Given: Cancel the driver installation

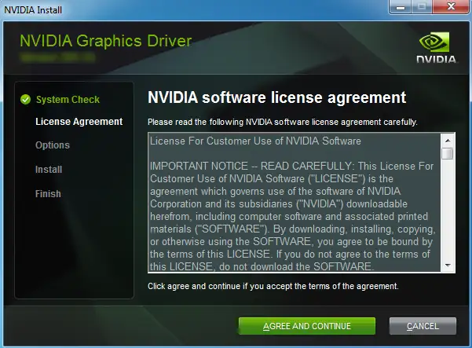Looking at the screenshot, I should (423, 326).
